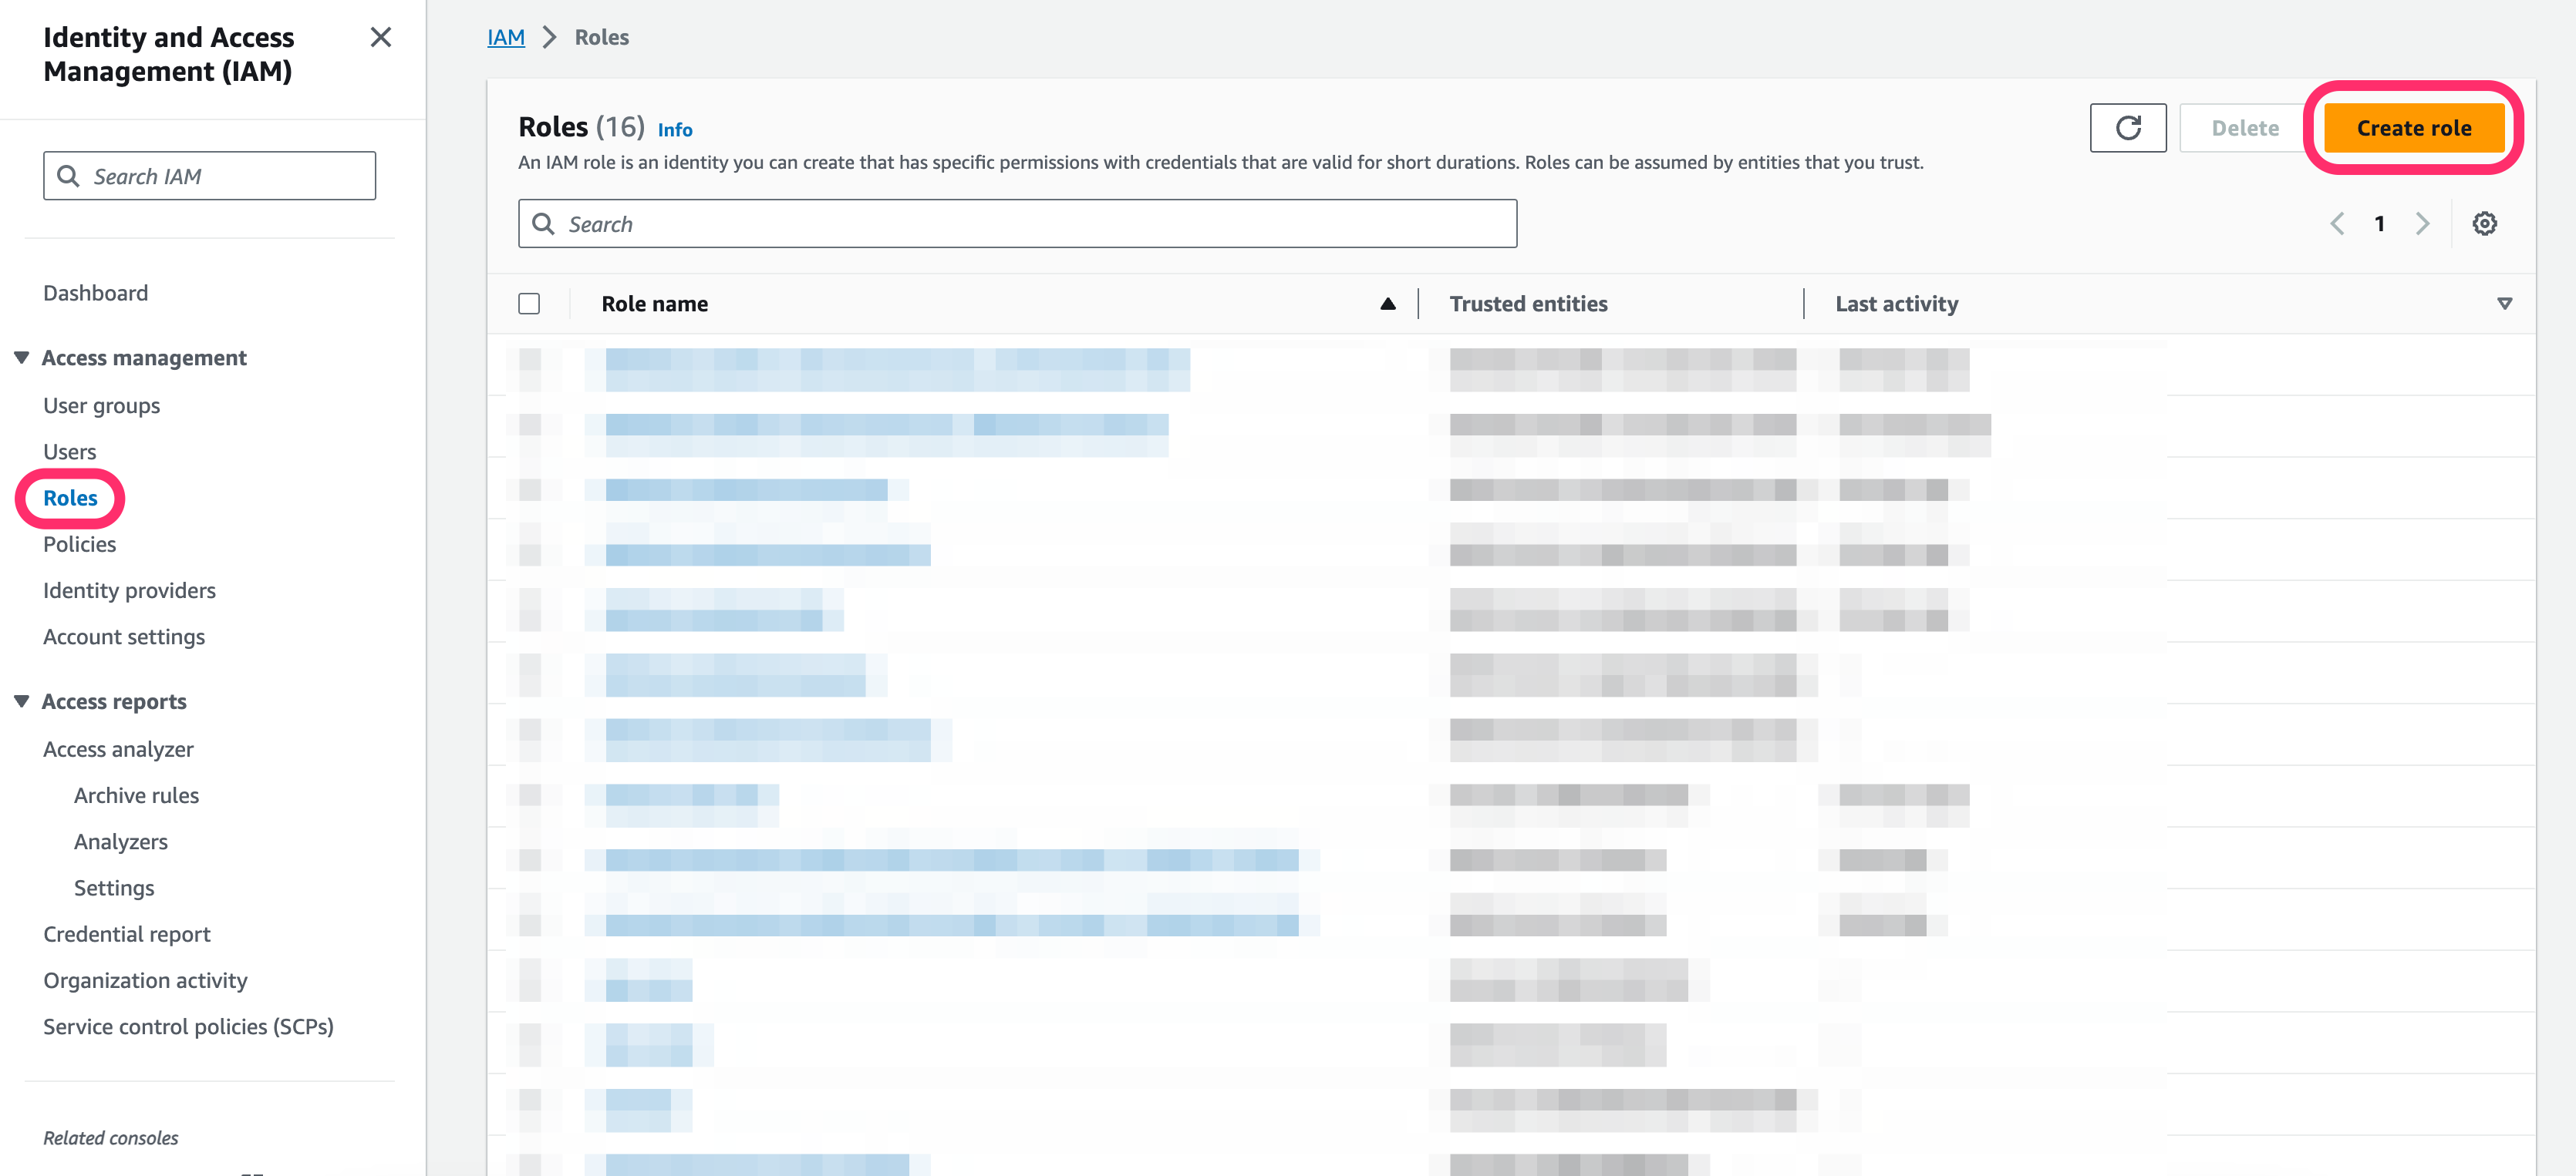This screenshot has height=1176, width=2576.
Task: Open Service control policies (SCPs)
Action: (188, 1026)
